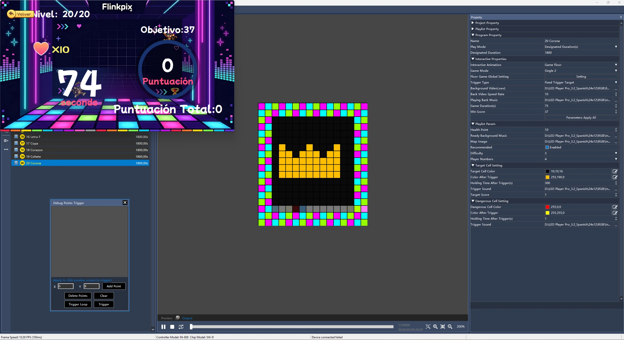Toggle checkbox for 20 Corona program

coord(16,163)
